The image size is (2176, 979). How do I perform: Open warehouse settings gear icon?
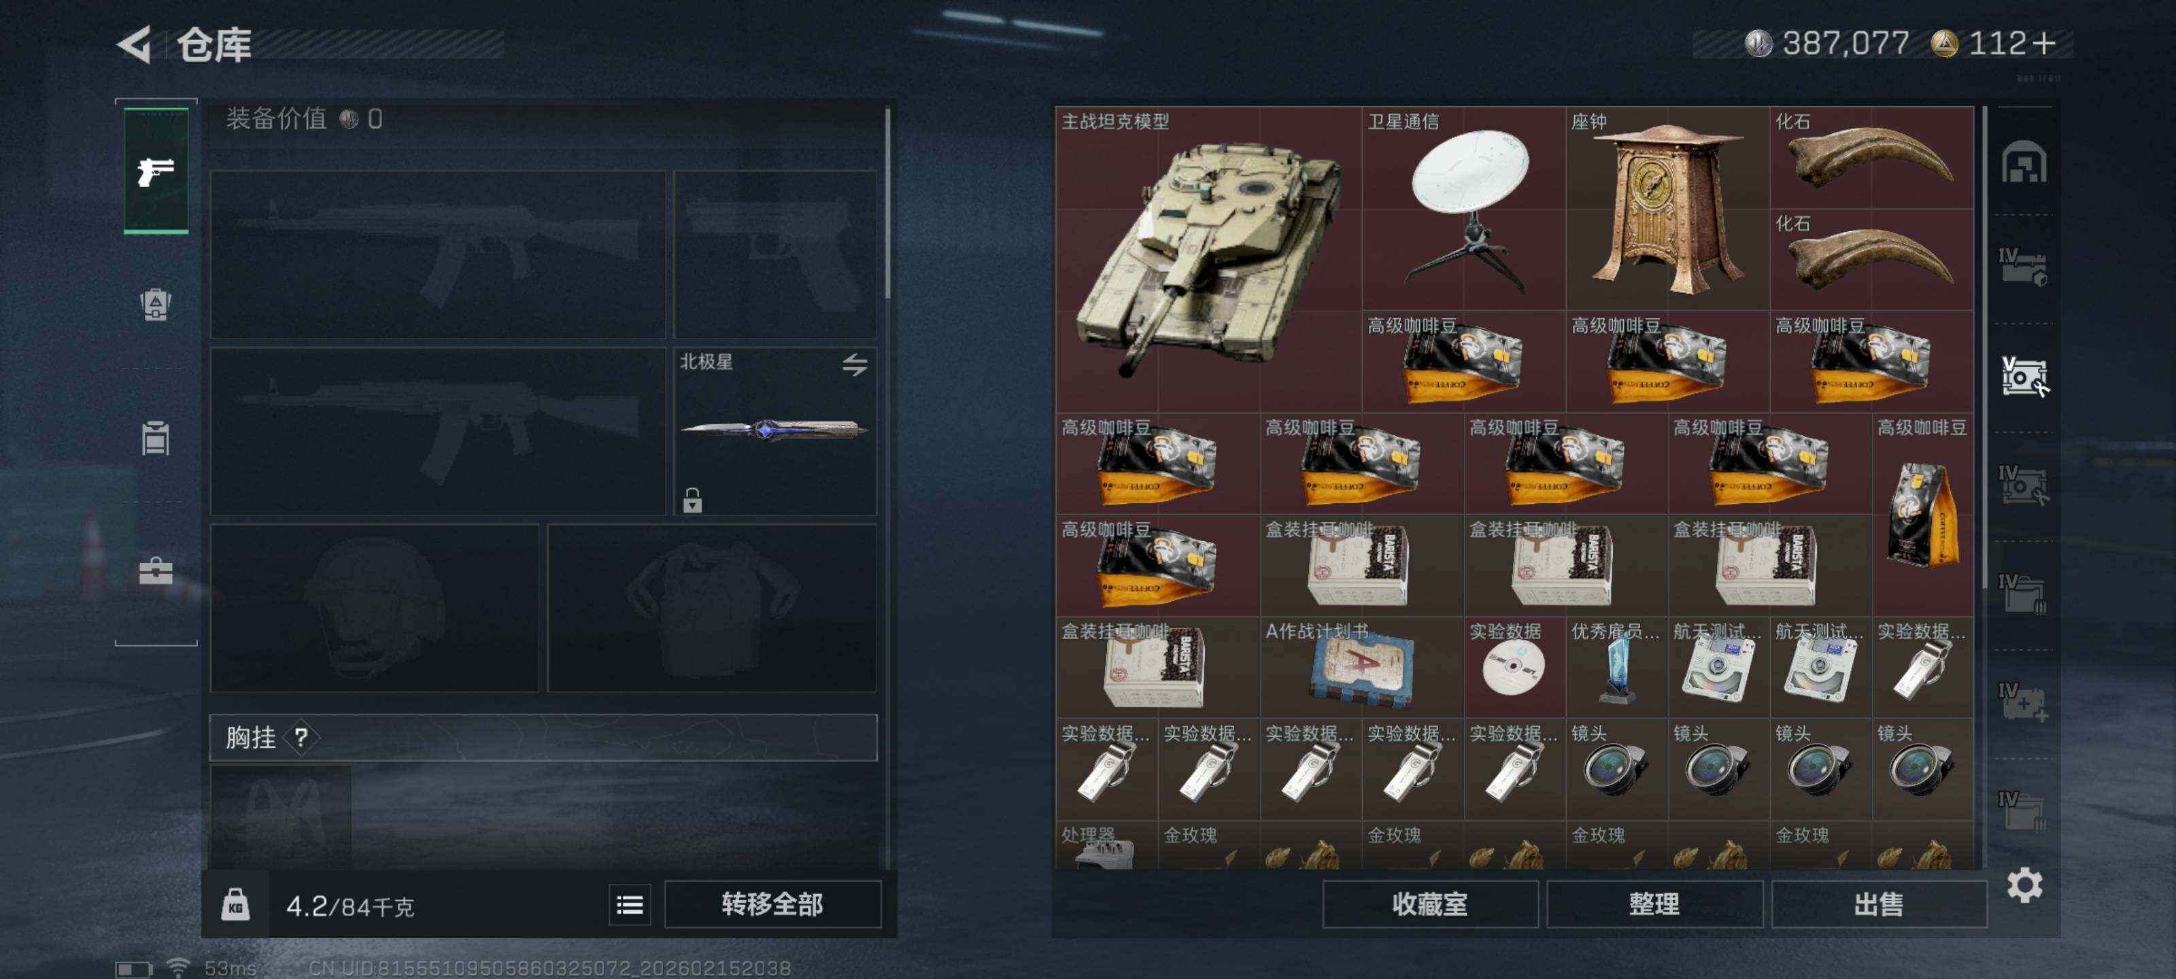[2024, 885]
